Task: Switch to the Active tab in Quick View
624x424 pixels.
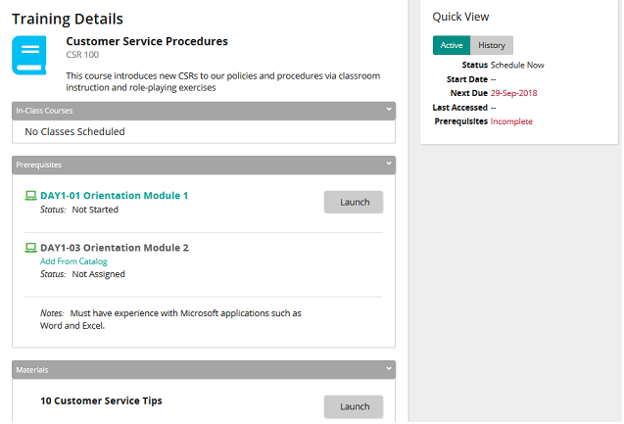Action: click(452, 45)
